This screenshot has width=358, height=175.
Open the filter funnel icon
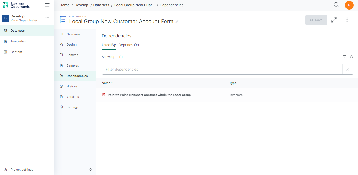(344, 57)
